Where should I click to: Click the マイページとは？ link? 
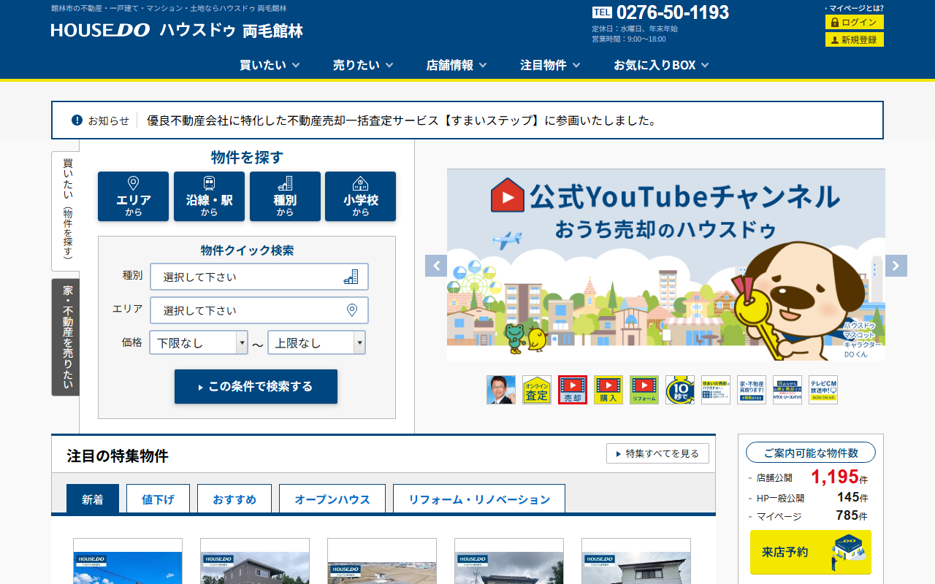[854, 8]
